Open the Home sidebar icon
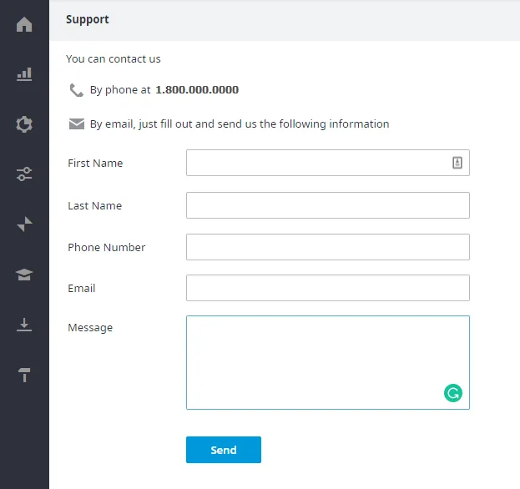The width and height of the screenshot is (520, 489). pyautogui.click(x=24, y=24)
